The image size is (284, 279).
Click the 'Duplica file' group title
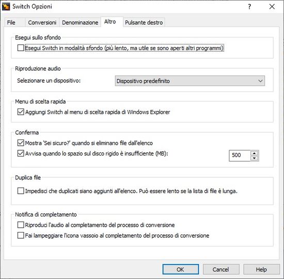(x=28, y=178)
